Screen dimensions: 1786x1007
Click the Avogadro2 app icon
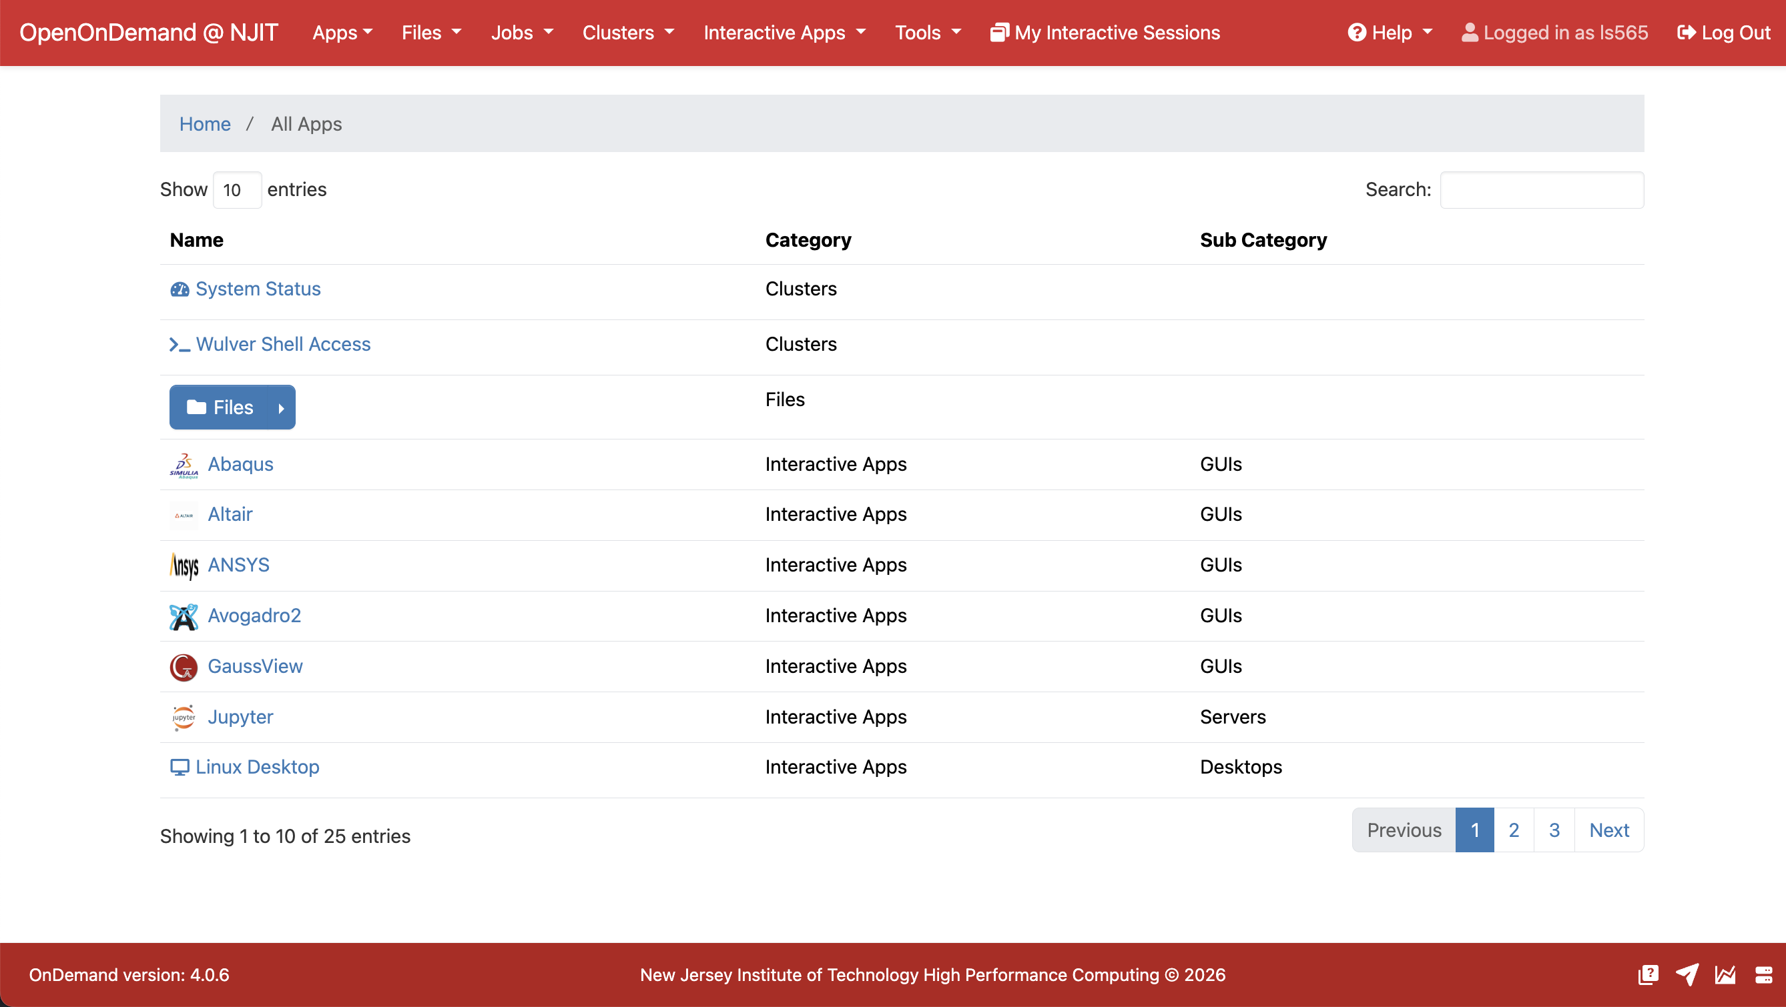pos(184,616)
